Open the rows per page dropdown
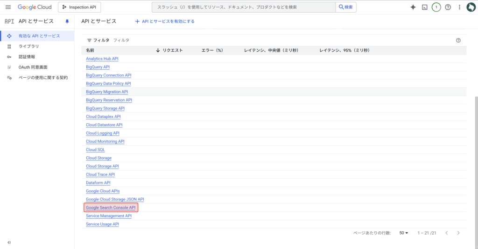Image resolution: width=478 pixels, height=249 pixels. pyautogui.click(x=404, y=233)
